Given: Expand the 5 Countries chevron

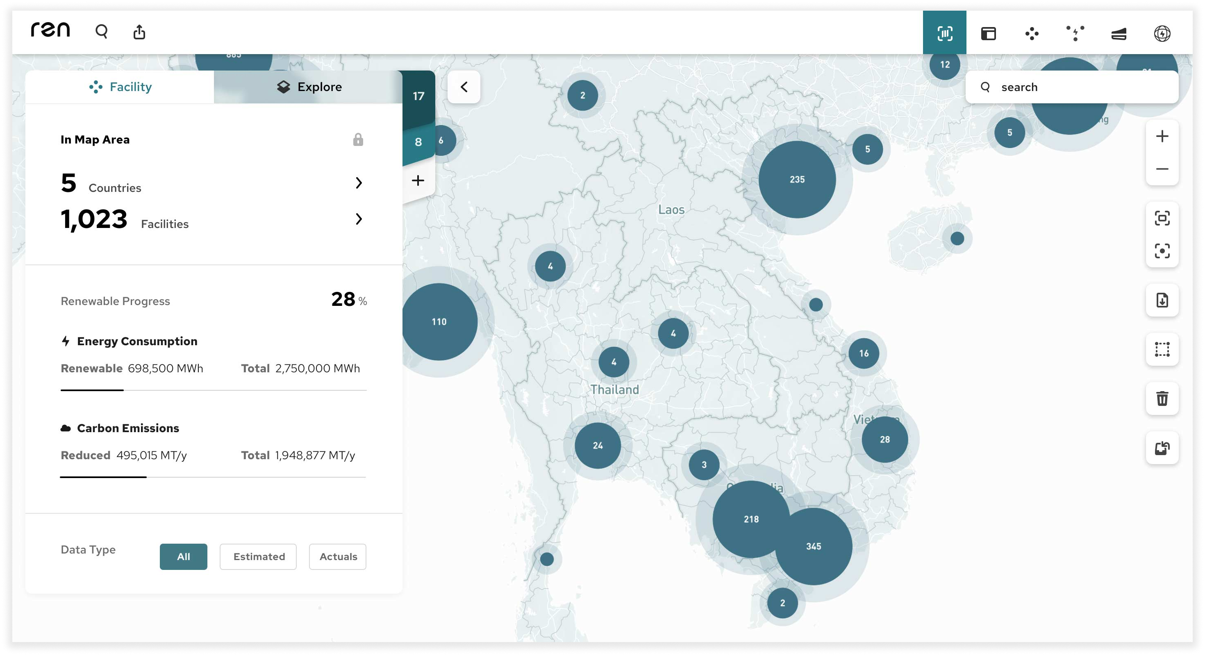Looking at the screenshot, I should coord(358,182).
